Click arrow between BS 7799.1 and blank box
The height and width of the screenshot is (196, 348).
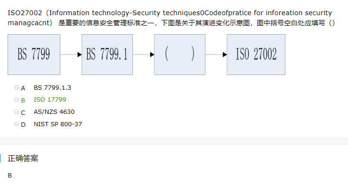pos(143,55)
